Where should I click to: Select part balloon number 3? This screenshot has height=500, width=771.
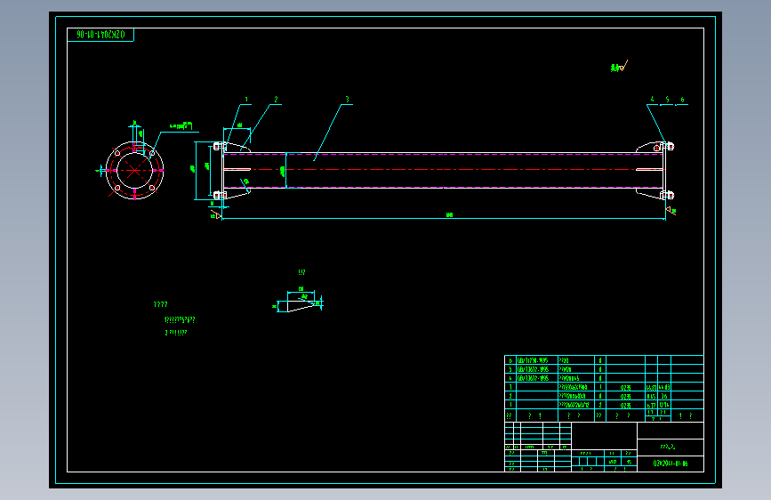point(347,100)
